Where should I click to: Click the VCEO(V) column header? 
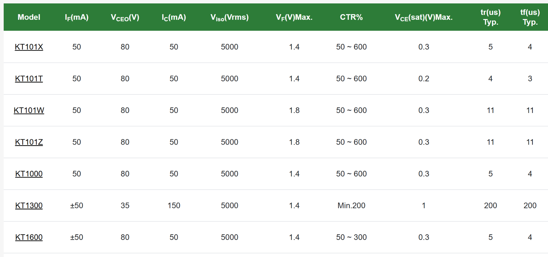125,17
